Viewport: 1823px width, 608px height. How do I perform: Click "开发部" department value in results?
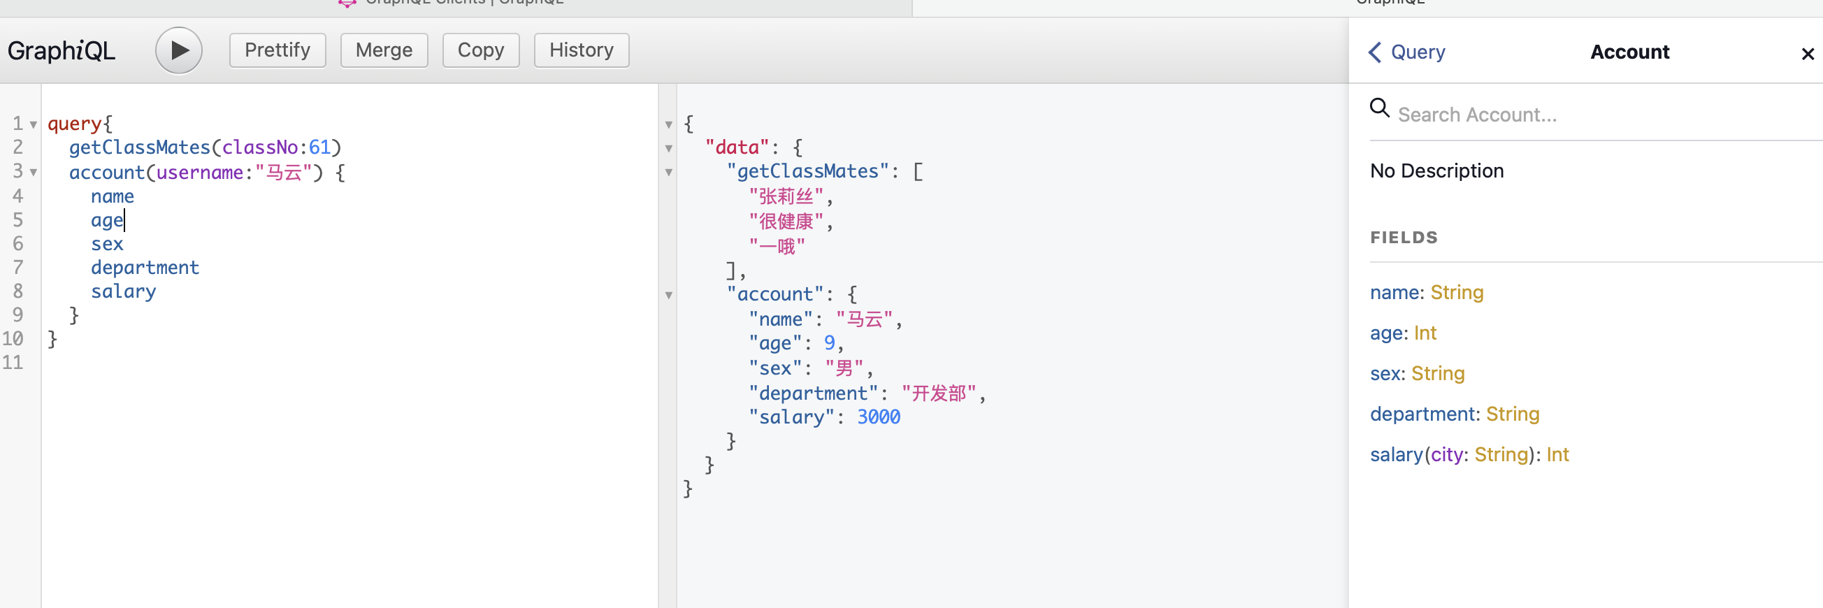938,393
